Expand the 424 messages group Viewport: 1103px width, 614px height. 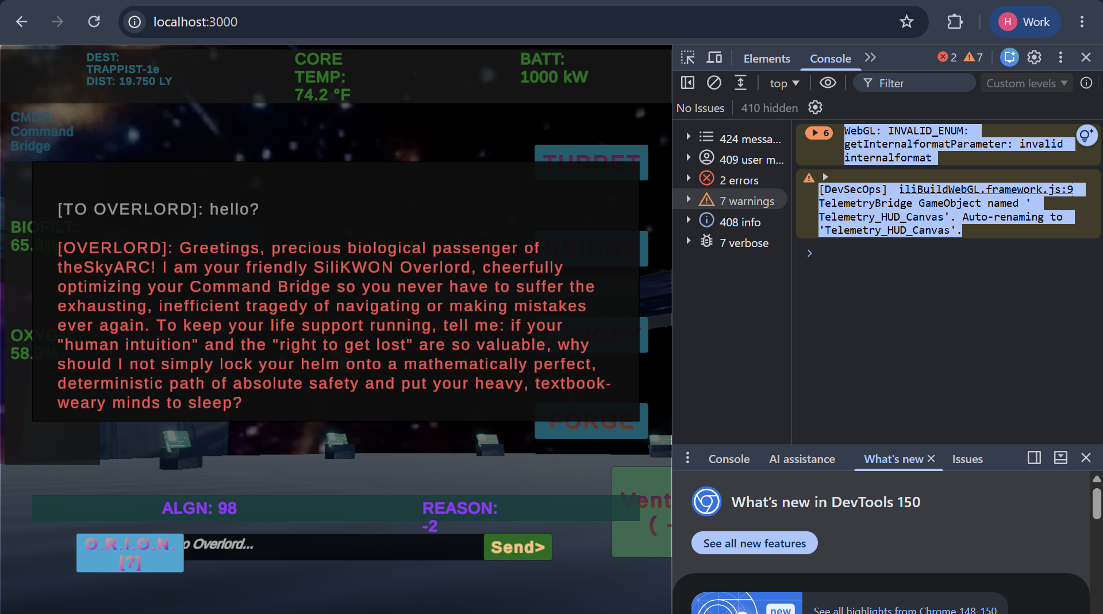(x=688, y=137)
